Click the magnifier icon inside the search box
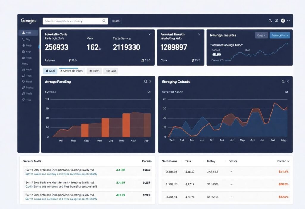Viewport: 305px width, 209px height. click(104, 21)
